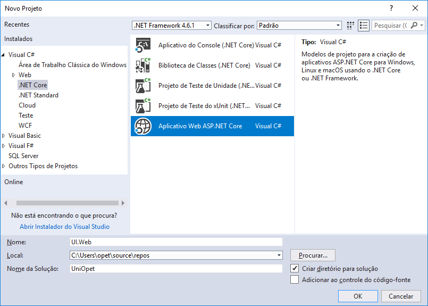This screenshot has width=428, height=306.
Task: Select the Aplicativo Web ASP.NET Core icon
Action: click(143, 126)
